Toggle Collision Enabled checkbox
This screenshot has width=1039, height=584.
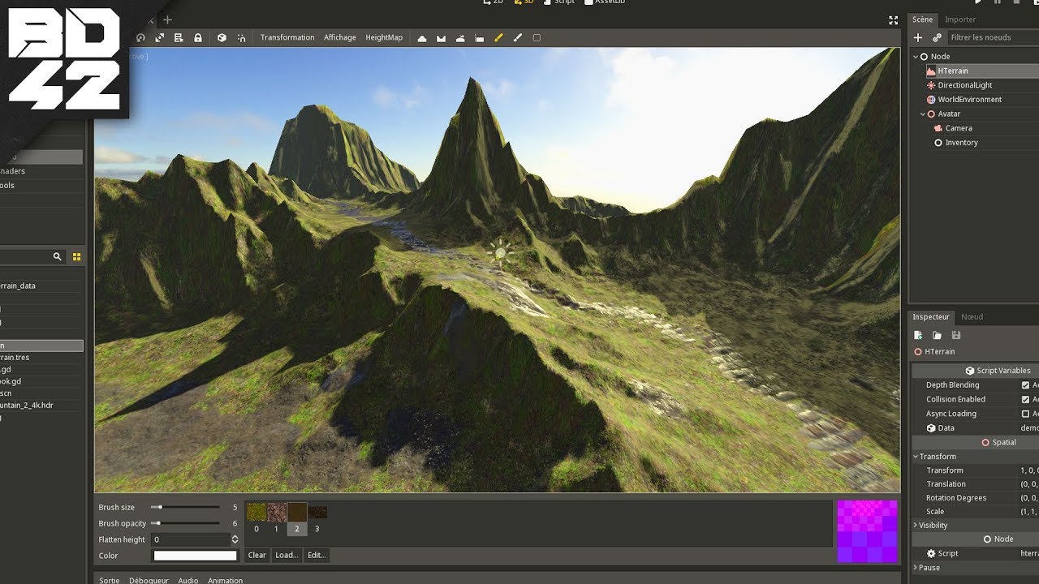1025,399
